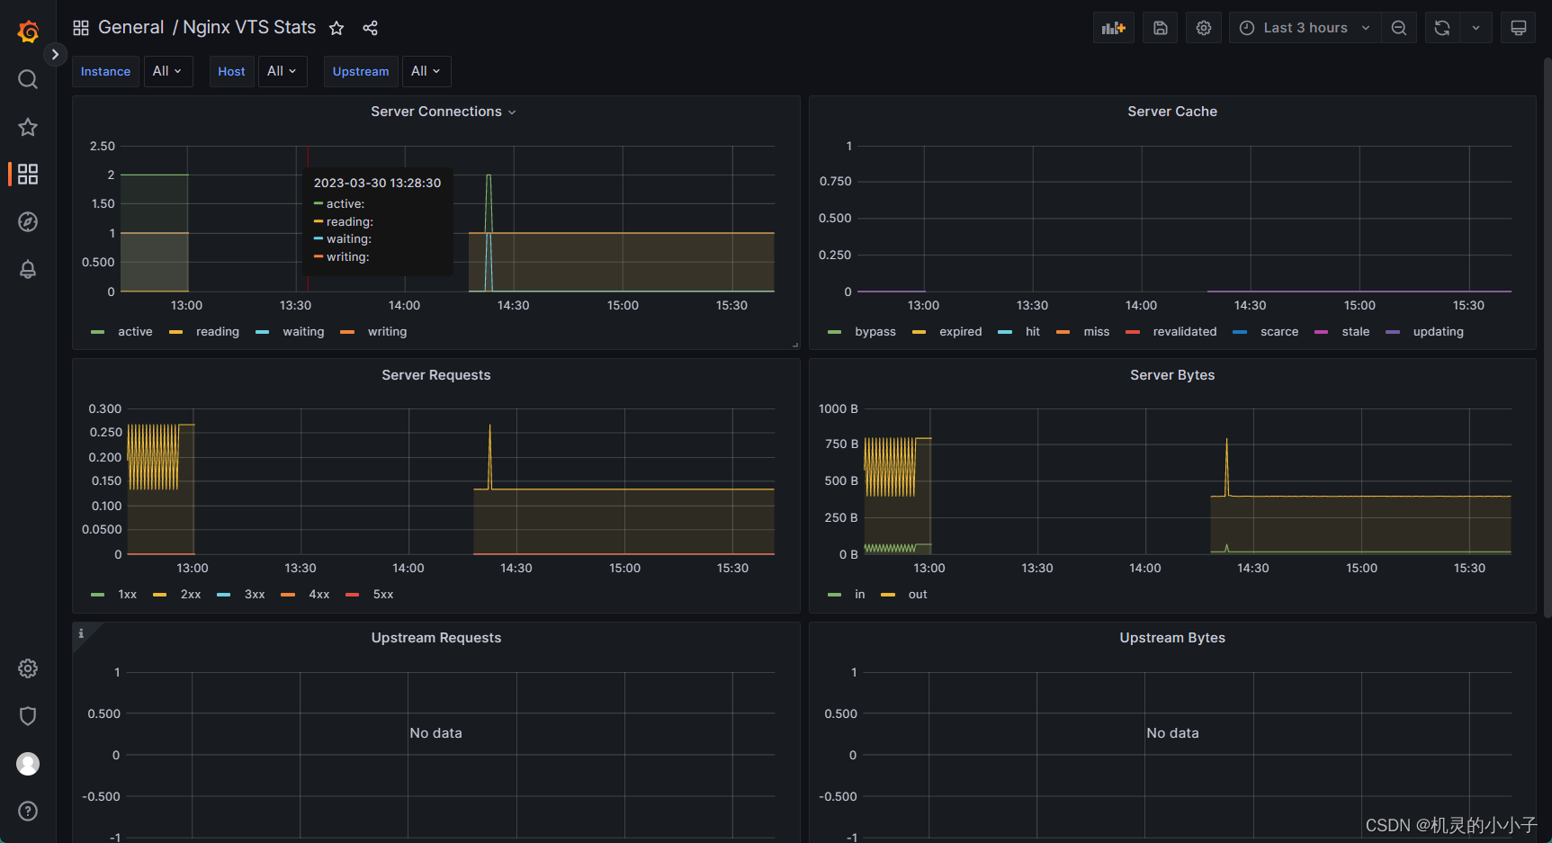Open the Explore compass icon
This screenshot has width=1552, height=843.
click(x=28, y=221)
